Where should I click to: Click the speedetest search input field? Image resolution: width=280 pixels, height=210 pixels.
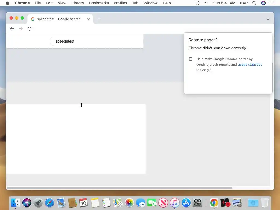(97, 41)
